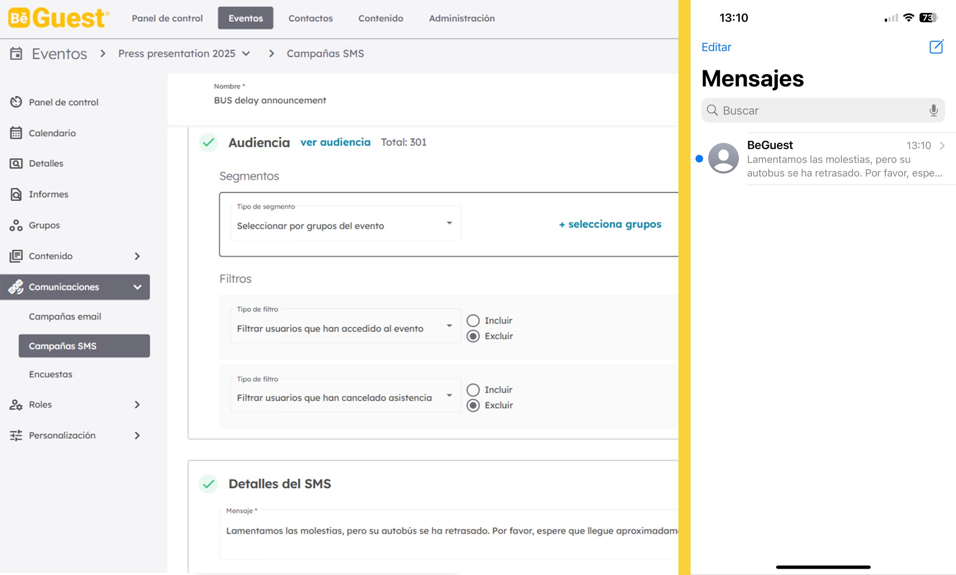Click the ver audiencia link
The height and width of the screenshot is (575, 956).
click(336, 142)
